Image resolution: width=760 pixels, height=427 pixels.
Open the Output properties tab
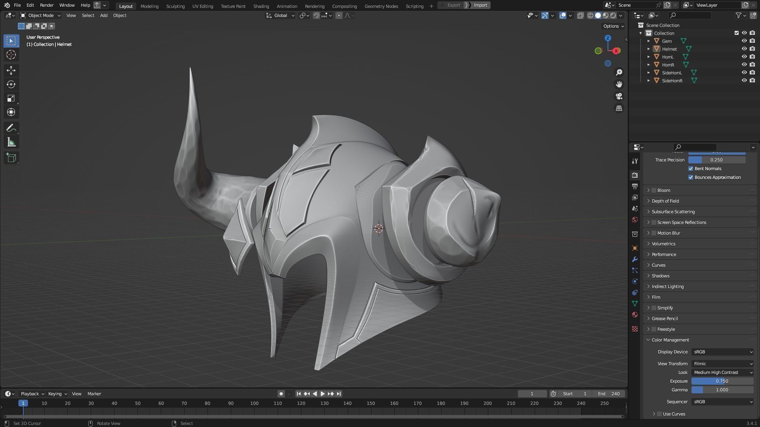[x=635, y=186]
